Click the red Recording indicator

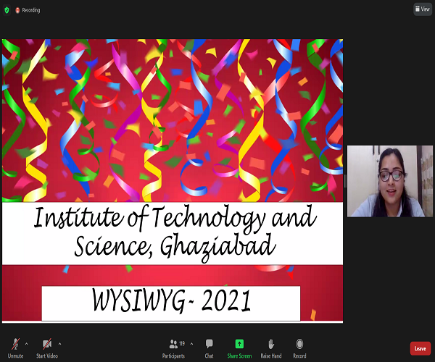pos(28,10)
